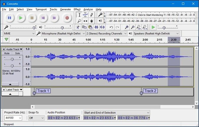This screenshot has height=127, width=199.
Task: Activate the Time Shift tool
Action: (x=85, y=21)
